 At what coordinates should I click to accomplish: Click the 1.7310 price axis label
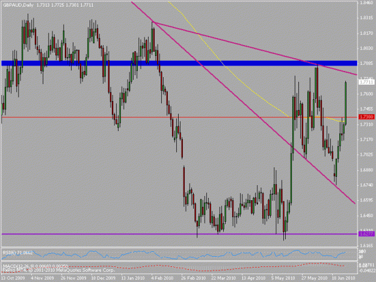click(x=366, y=124)
